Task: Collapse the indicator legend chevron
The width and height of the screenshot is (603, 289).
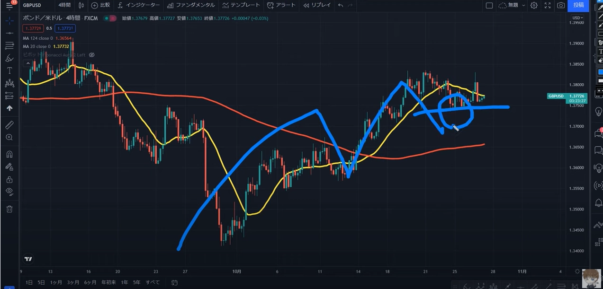Action: pos(28,63)
